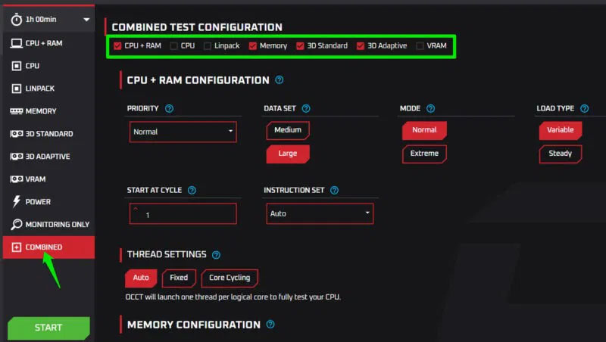Open the Data Set help icon
606x342 pixels.
[x=306, y=108]
